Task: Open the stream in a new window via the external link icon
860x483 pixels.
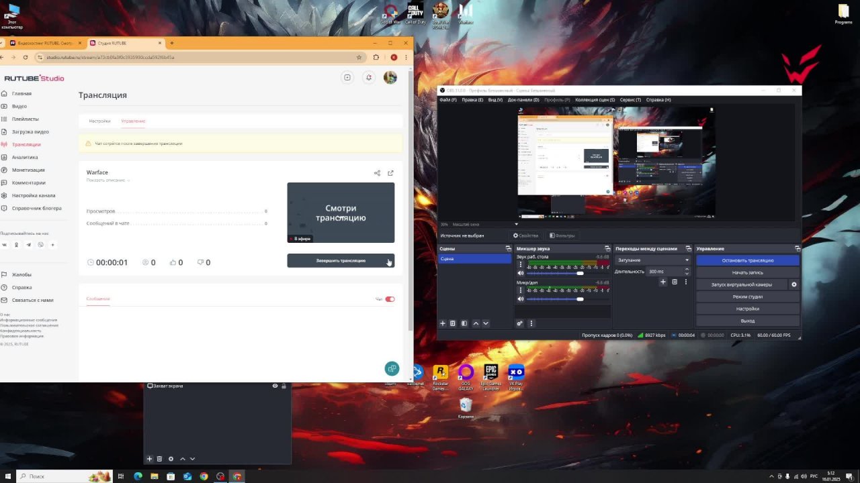Action: 390,173
